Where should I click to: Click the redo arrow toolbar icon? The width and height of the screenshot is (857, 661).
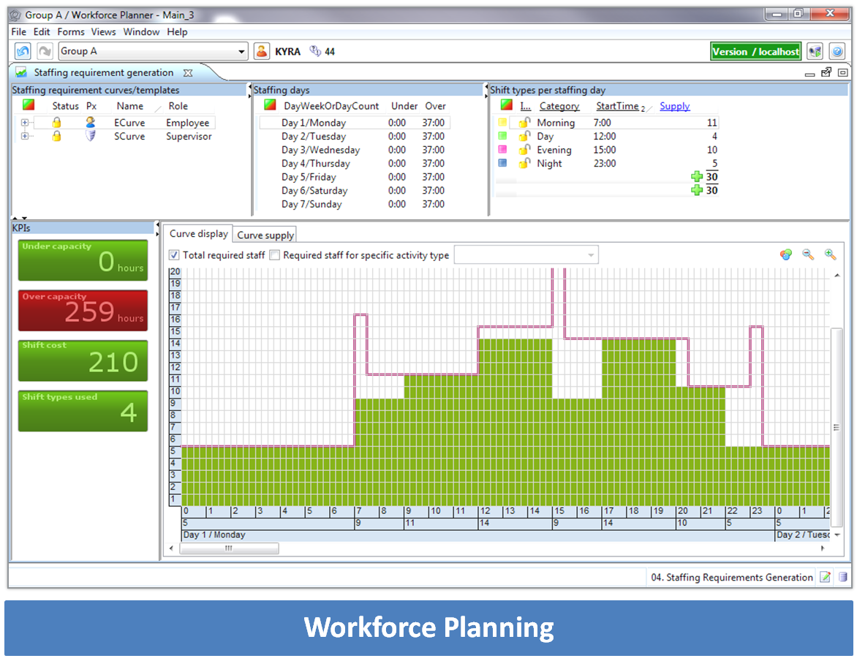pyautogui.click(x=45, y=51)
